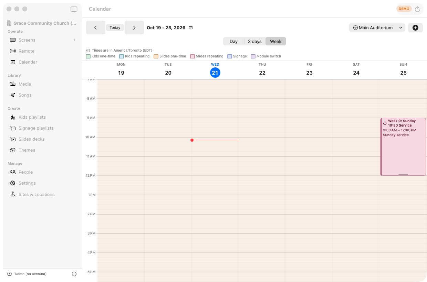Toggle the sidebar panel icon
427x282 pixels.
74,9
